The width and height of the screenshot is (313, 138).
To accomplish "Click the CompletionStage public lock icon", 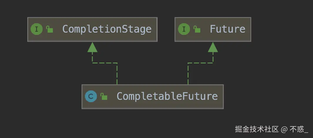I will pyautogui.click(x=50, y=29).
